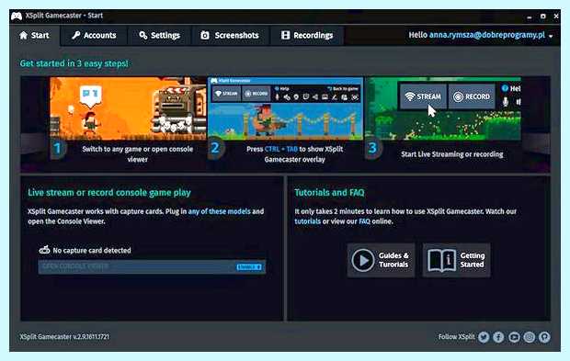Screen dimensions: 570x361
Task: Click the home icon on Start tab
Action: 23,35
